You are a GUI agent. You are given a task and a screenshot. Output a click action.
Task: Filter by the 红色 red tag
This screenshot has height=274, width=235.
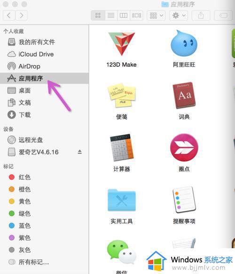tap(44, 177)
